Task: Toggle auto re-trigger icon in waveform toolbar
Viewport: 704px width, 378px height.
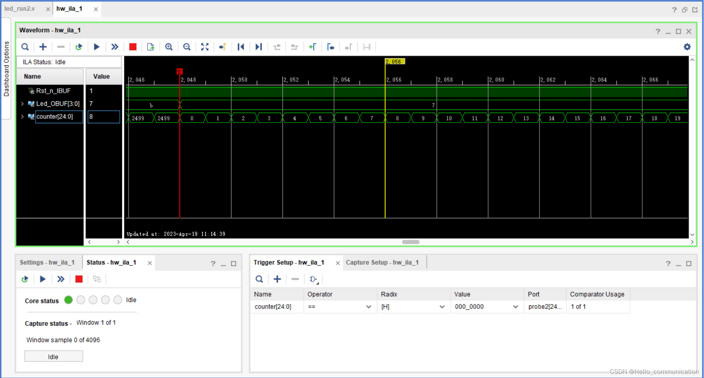Action: pyautogui.click(x=79, y=47)
